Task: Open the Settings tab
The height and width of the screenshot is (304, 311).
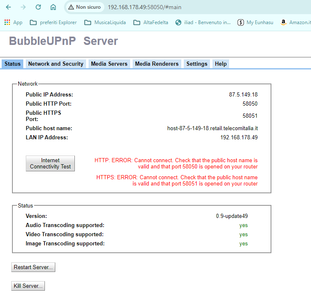Action: 197,64
